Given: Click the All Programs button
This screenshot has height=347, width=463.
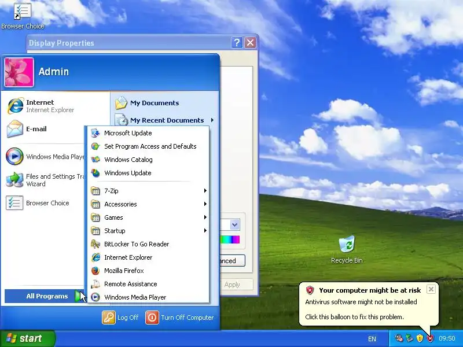Looking at the screenshot, I should (x=45, y=296).
